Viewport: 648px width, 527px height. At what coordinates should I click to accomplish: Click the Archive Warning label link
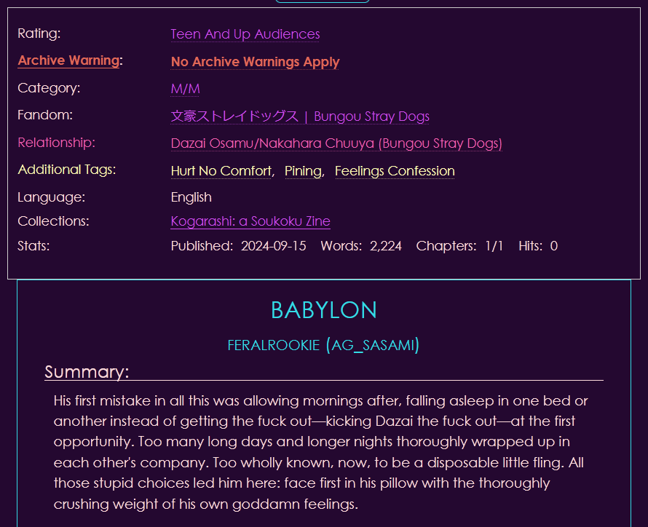pyautogui.click(x=68, y=60)
